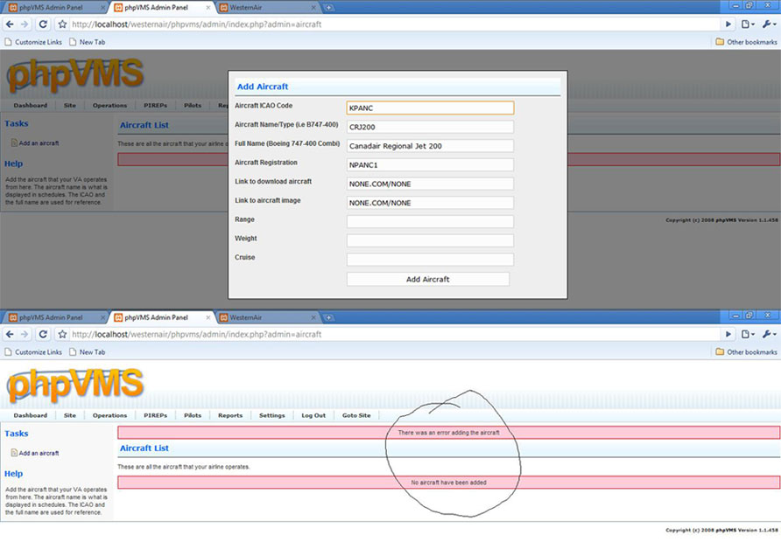Image resolution: width=781 pixels, height=542 pixels.
Task: Open a new tab with the plus button, upper browser
Action: pyautogui.click(x=328, y=8)
